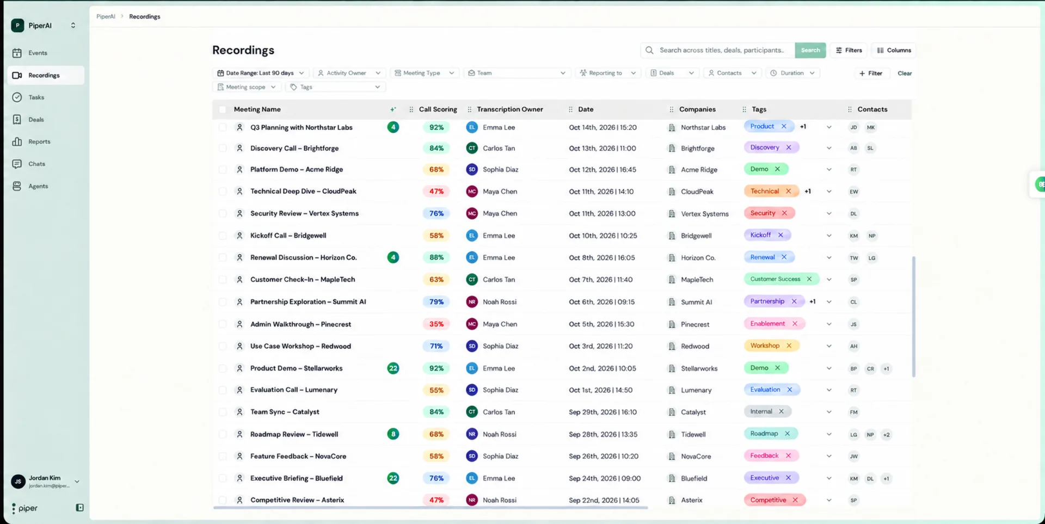
Task: Select checkbox for Discovery Call – Brightforge
Action: click(x=223, y=148)
